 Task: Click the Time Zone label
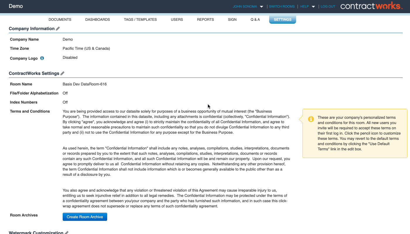point(19,49)
